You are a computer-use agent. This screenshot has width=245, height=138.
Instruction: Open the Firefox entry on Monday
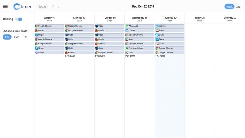[79, 53]
